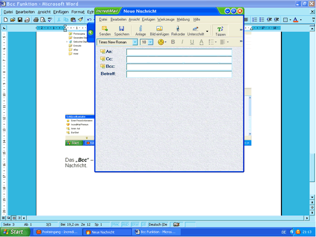This screenshot has width=316, height=237.
Task: Toggle bold in message editor
Action: coord(173,42)
